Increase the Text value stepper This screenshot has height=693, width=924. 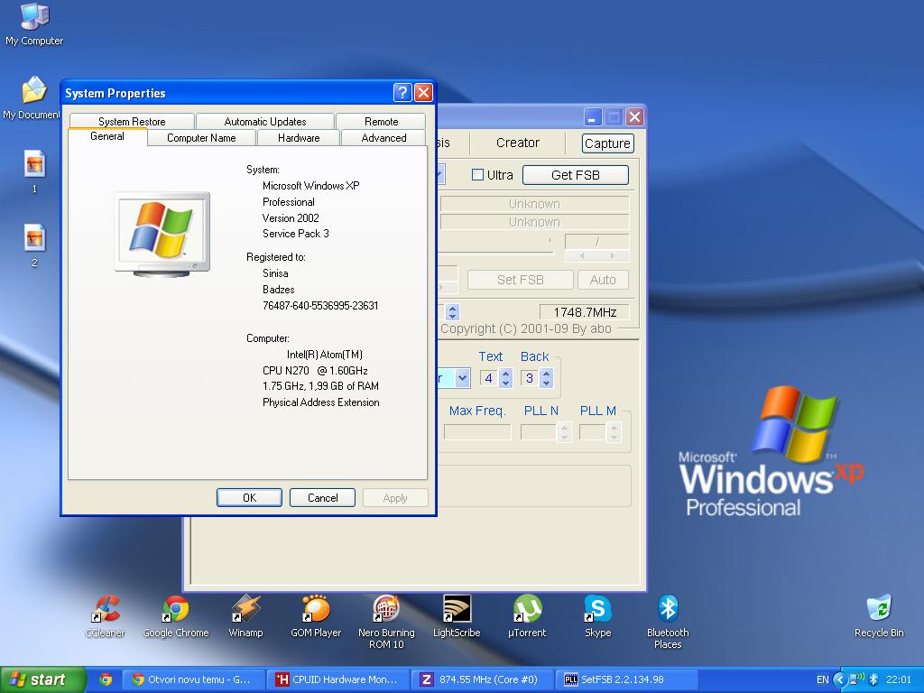505,373
